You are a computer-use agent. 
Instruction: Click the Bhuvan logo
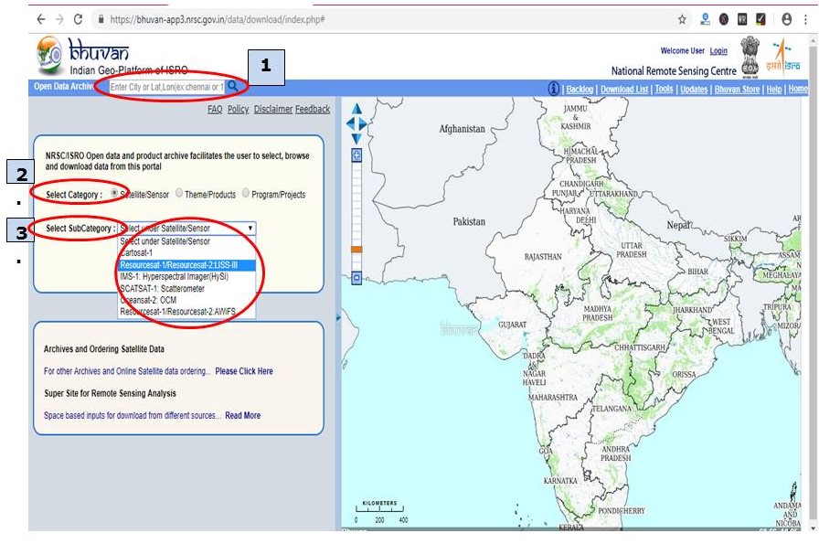pyautogui.click(x=83, y=57)
